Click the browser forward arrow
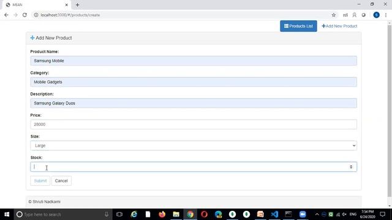 coord(15,15)
